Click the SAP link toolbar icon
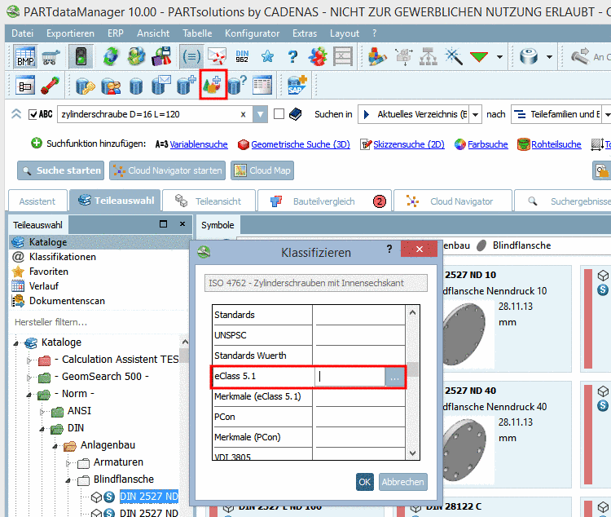This screenshot has width=611, height=517. click(297, 86)
